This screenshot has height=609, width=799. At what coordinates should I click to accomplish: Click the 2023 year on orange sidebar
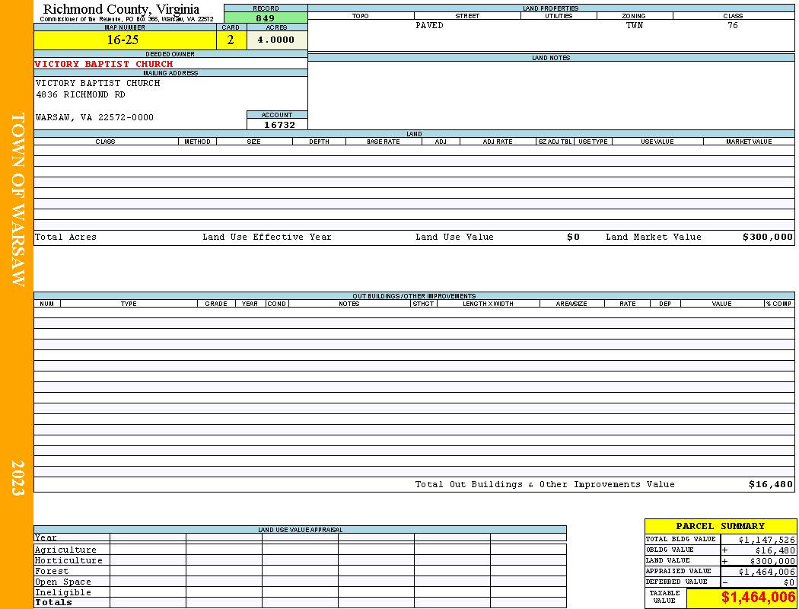click(18, 477)
